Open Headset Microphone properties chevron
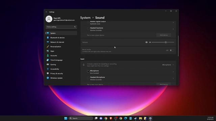Image resolution: width=216 pixels, height=121 pixels. click(x=173, y=78)
